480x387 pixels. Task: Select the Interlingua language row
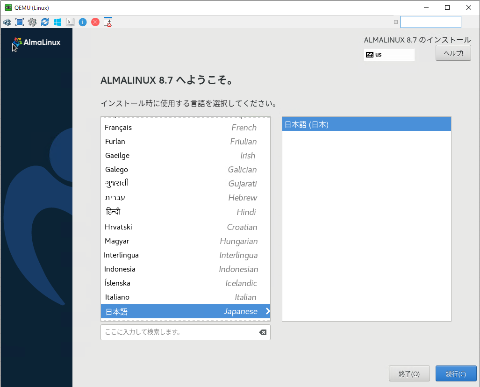(x=186, y=255)
